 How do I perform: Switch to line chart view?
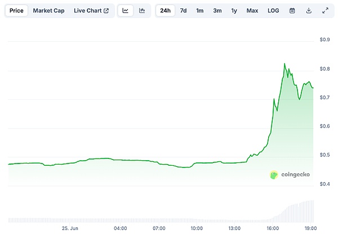(x=125, y=11)
